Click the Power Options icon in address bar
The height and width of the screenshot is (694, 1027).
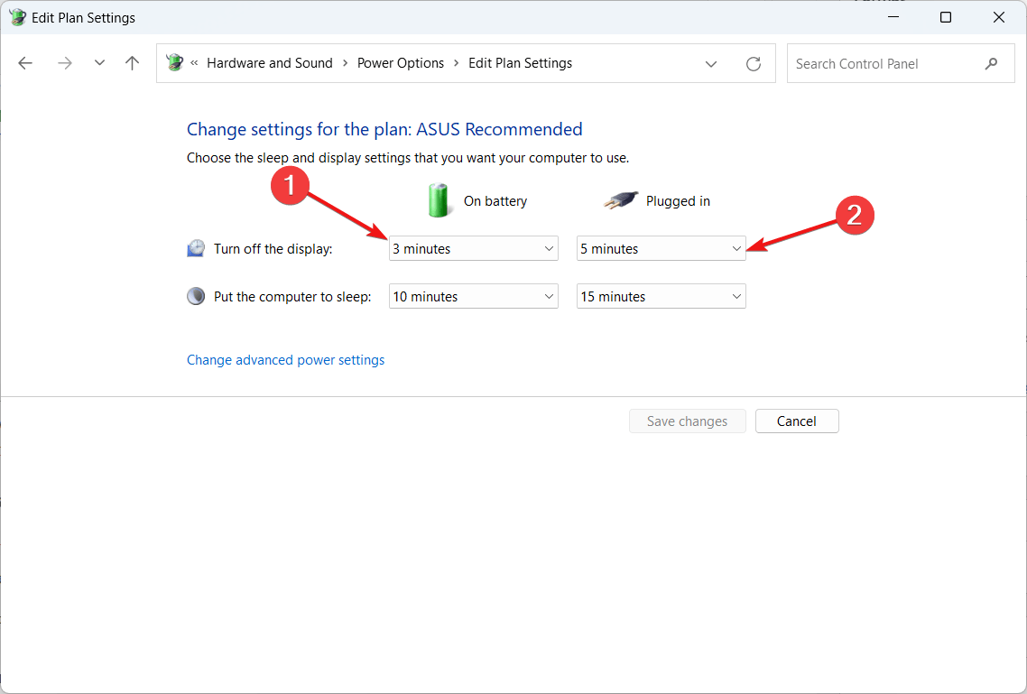click(x=174, y=63)
